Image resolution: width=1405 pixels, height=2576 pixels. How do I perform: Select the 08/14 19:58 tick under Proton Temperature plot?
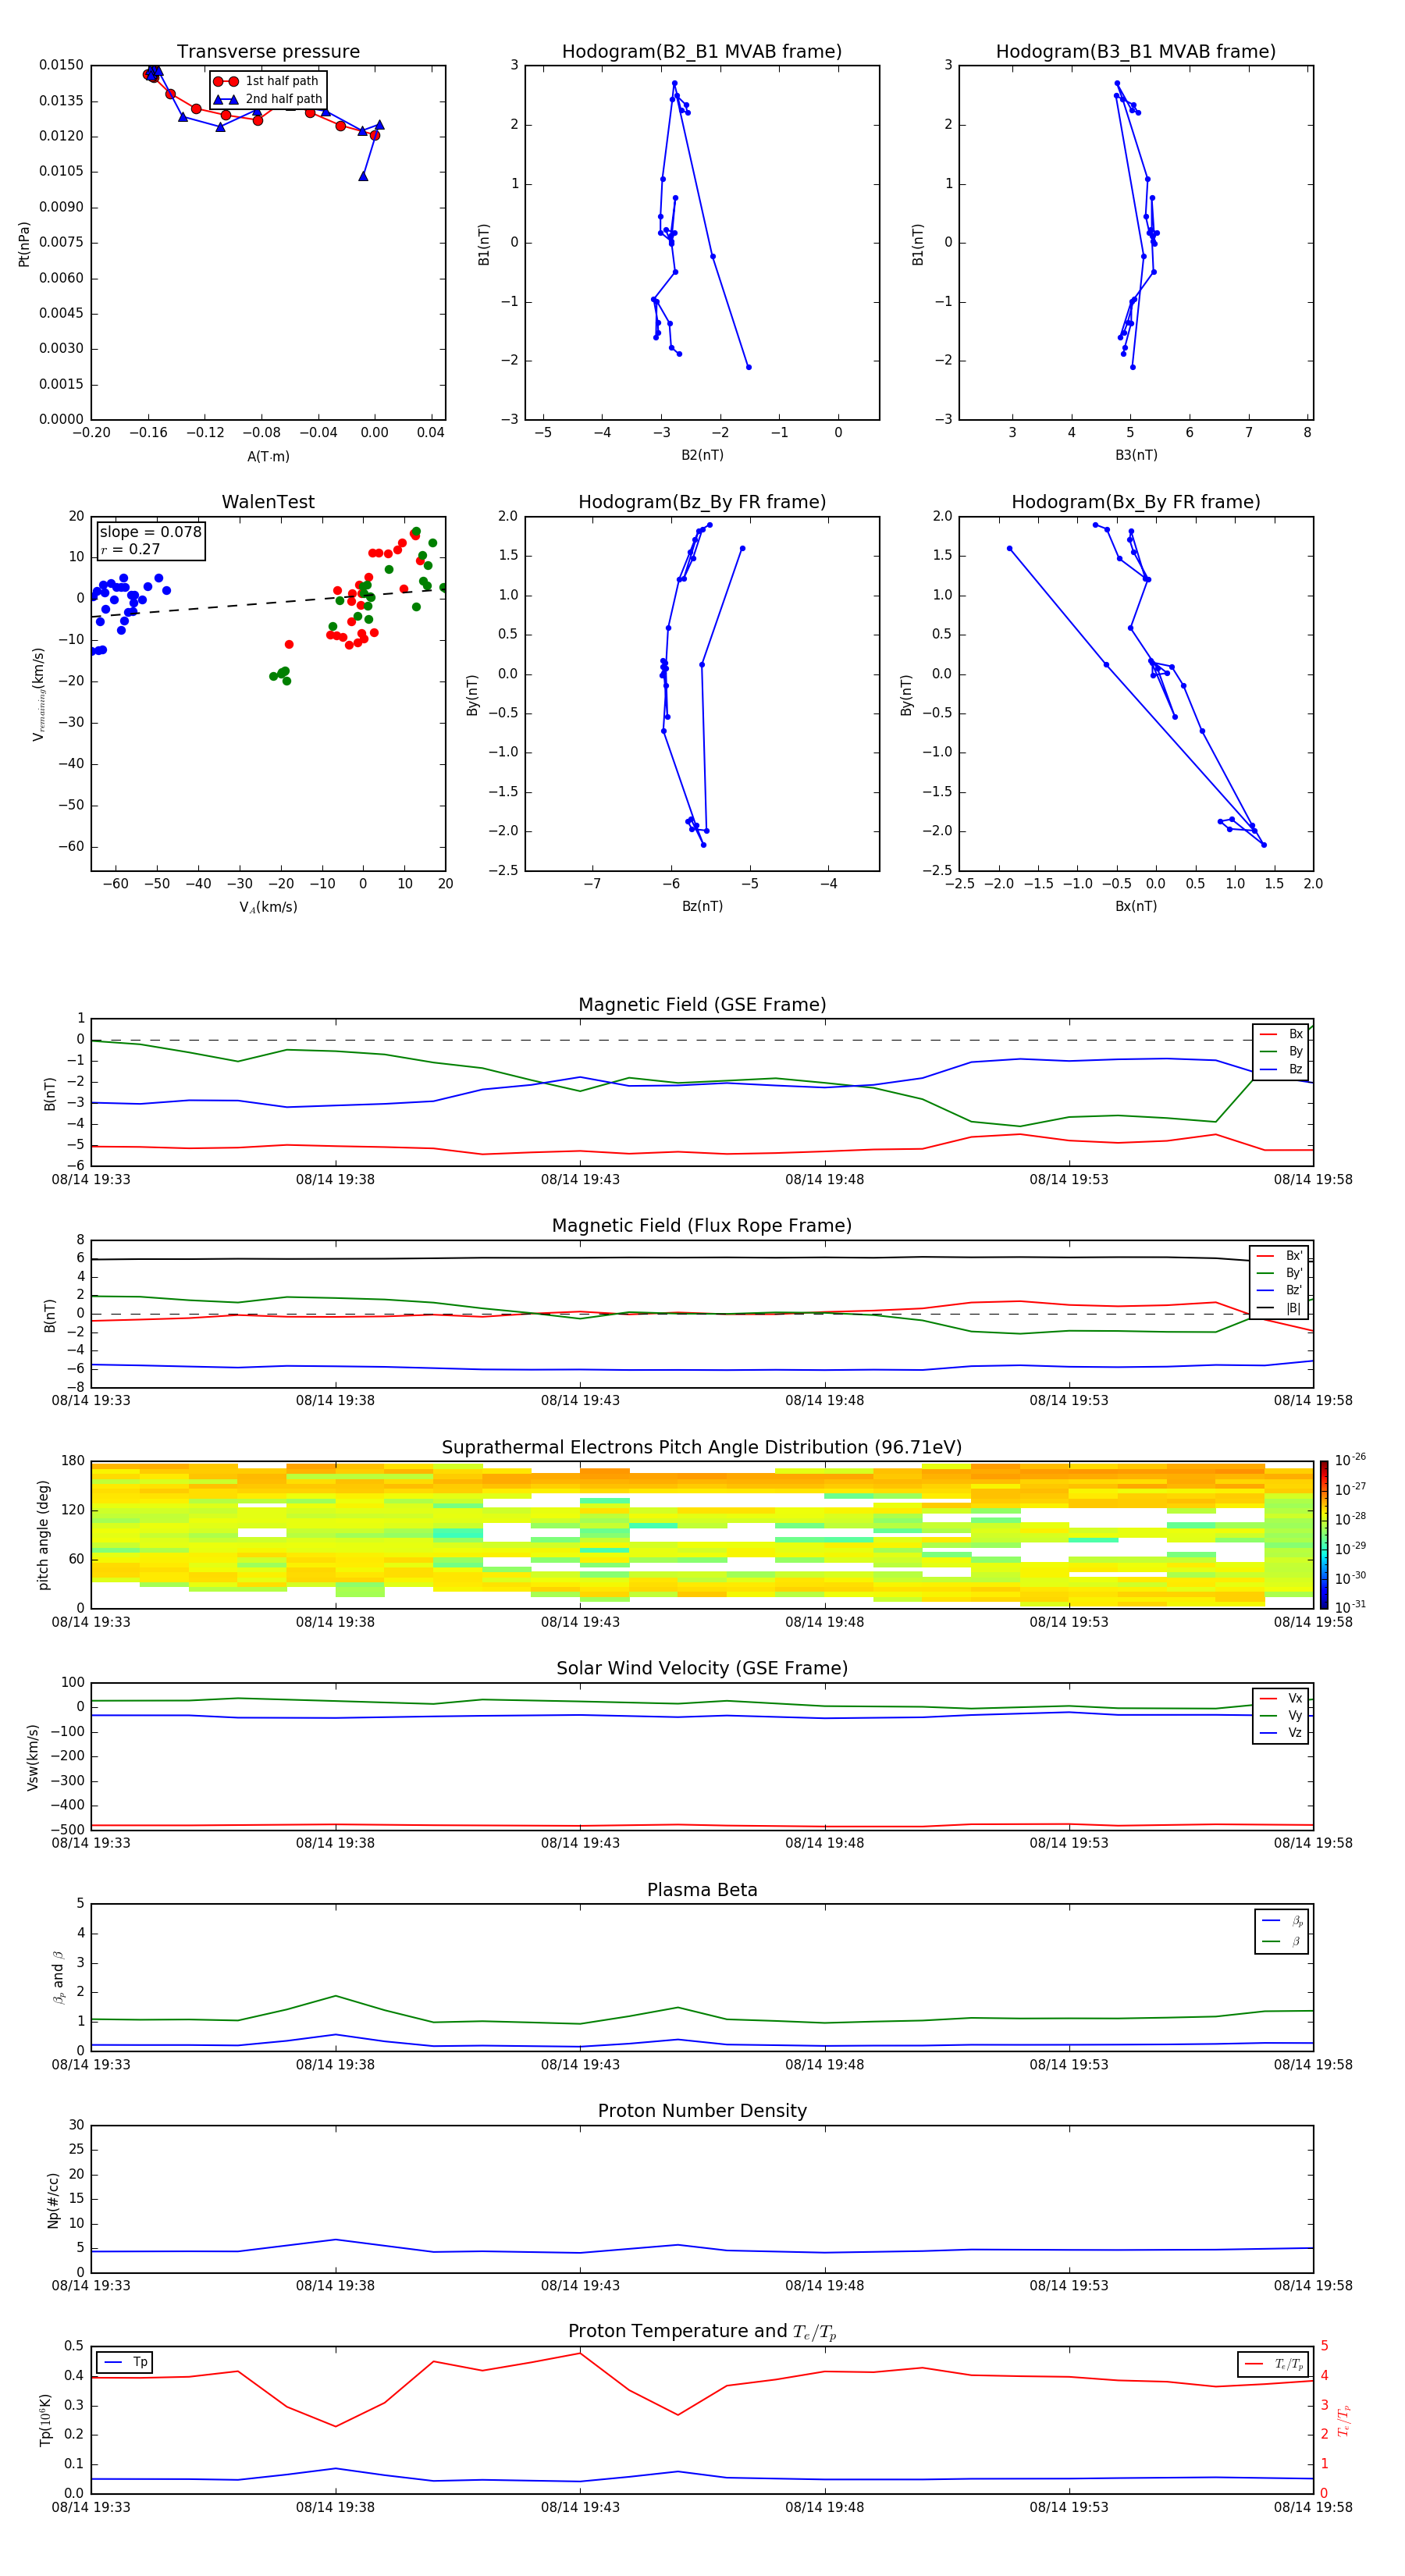1313,2507
